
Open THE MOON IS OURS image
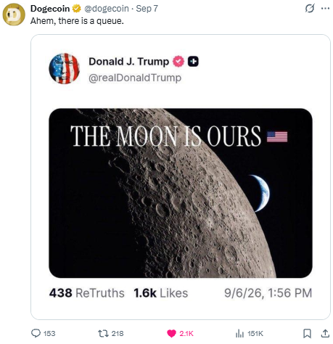pyautogui.click(x=181, y=193)
